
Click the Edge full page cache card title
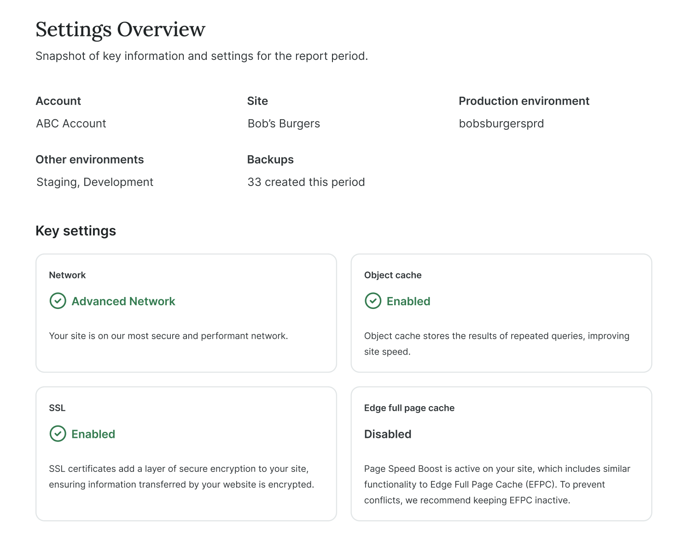[409, 408]
